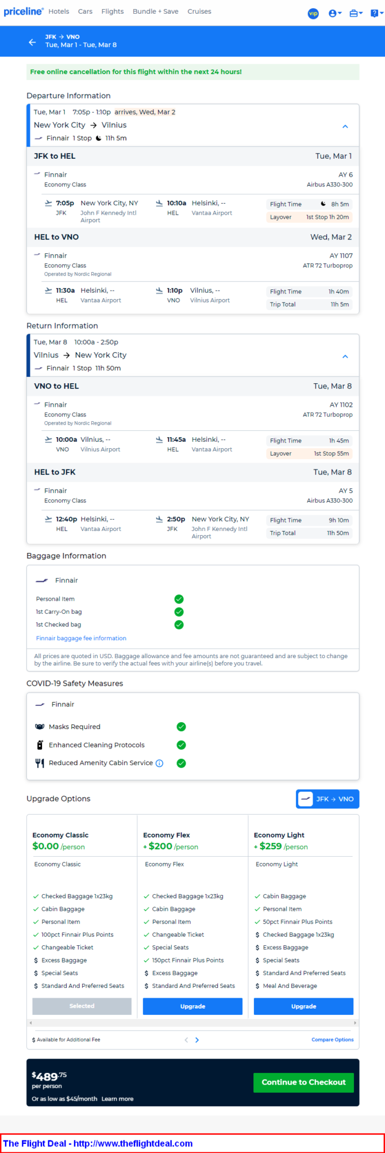Image resolution: width=385 pixels, height=1153 pixels.
Task: Click Continue to Checkout
Action: pos(303,1082)
